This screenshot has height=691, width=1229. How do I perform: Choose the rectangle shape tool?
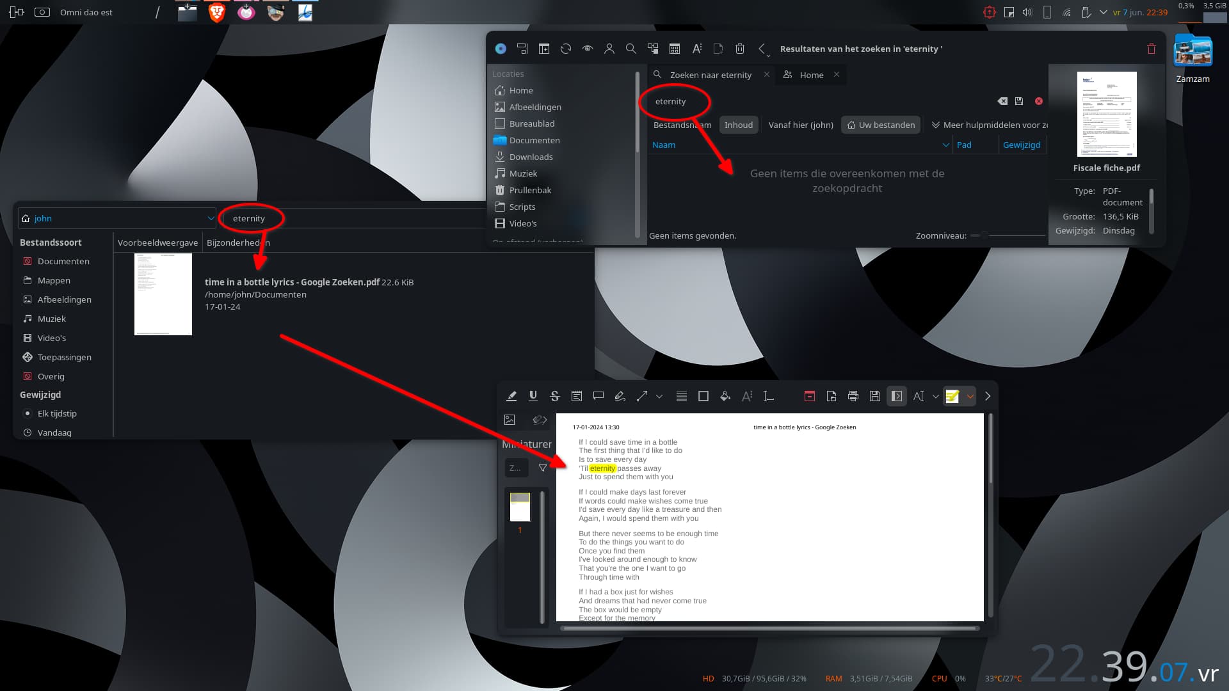click(703, 396)
